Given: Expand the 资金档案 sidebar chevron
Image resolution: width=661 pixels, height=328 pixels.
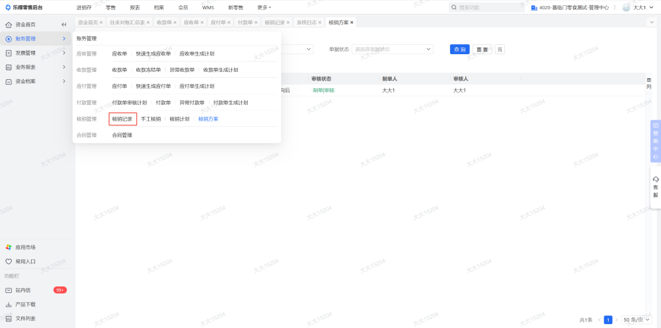Looking at the screenshot, I should coord(64,81).
